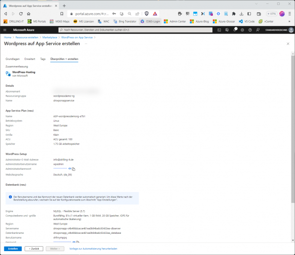Viewport: 295px width, 255px height.
Task: Open the Azure feedback icon
Action: click(x=258, y=30)
